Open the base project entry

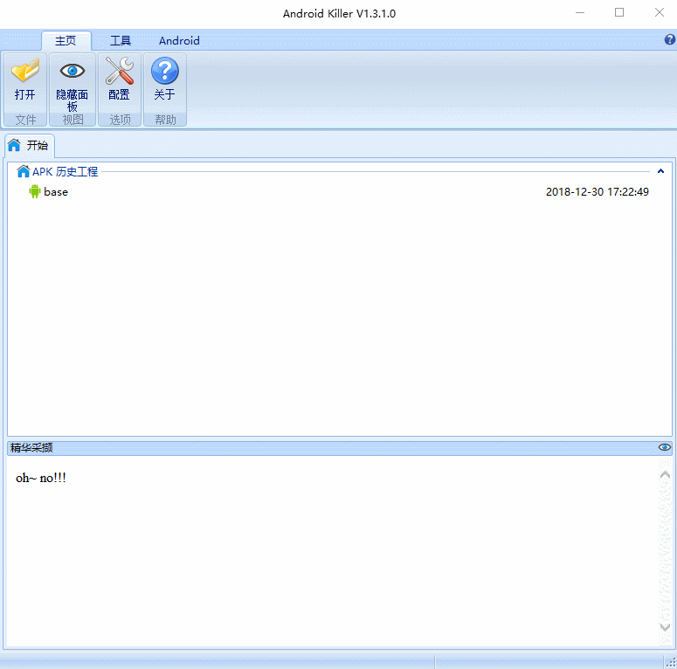pos(339,191)
